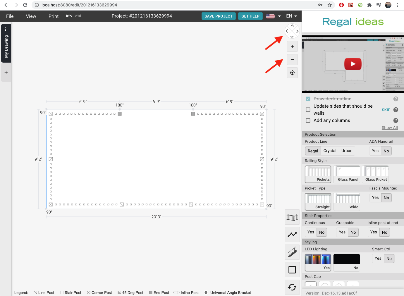Select the railing draw tool icon
The image size is (404, 296).
pos(292,217)
